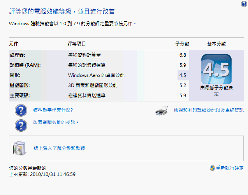Image resolution: width=248 pixels, height=195 pixels.
Task: Click the Windows 體驗指數 description sentence
Action: pos(72,24)
